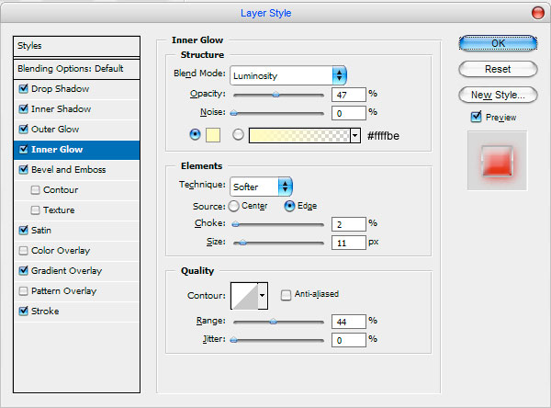Toggle the Drop Shadow checkbox

24,88
